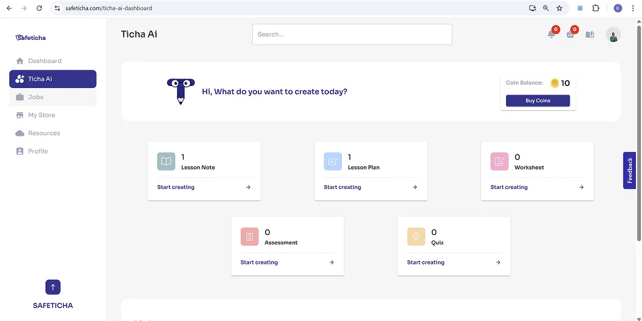Click the Profile badge icon
This screenshot has height=321, width=642.
click(20, 151)
